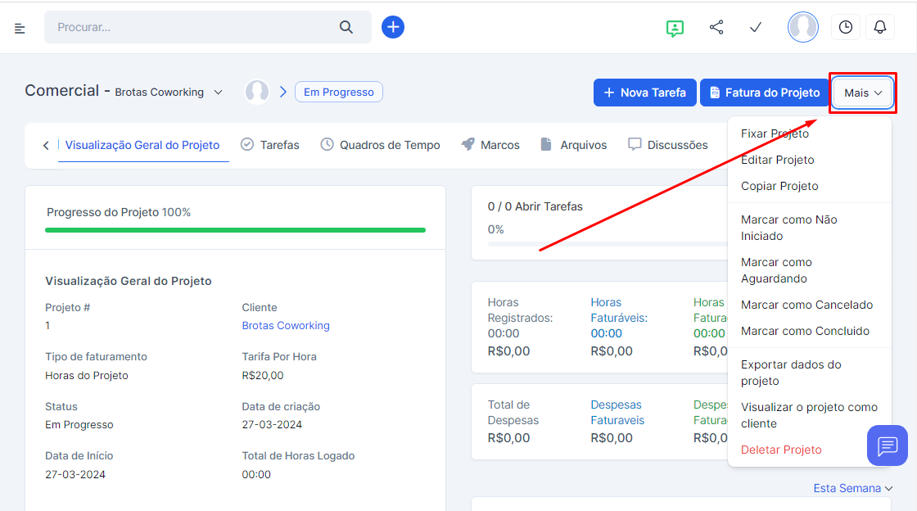This screenshot has height=511, width=917.
Task: Open the Brotas Coworking client link
Action: [x=285, y=325]
